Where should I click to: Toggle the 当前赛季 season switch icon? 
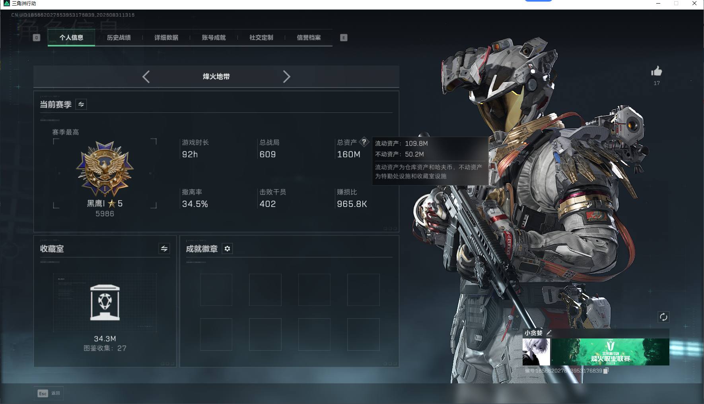81,104
